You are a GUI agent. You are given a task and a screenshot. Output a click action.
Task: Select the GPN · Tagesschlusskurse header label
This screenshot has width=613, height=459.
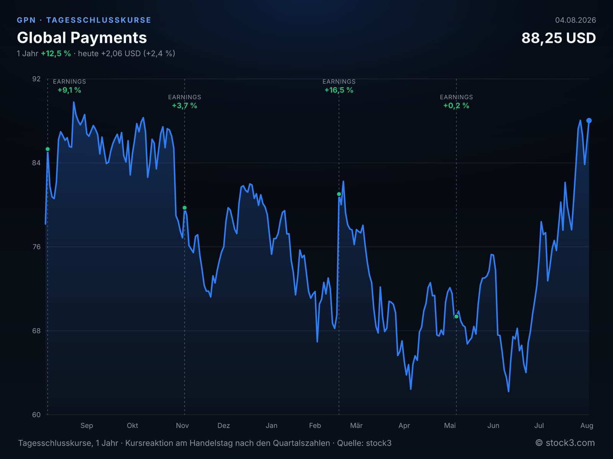pos(84,20)
